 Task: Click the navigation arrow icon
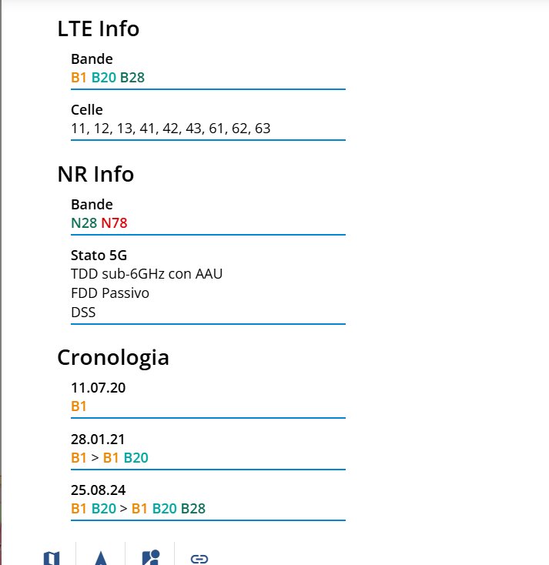click(101, 558)
